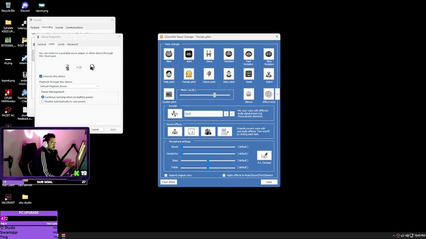Viewport: 426px width, 239px height.
Task: Open the Vocoder Bell dropdown
Action: pyautogui.click(x=203, y=114)
